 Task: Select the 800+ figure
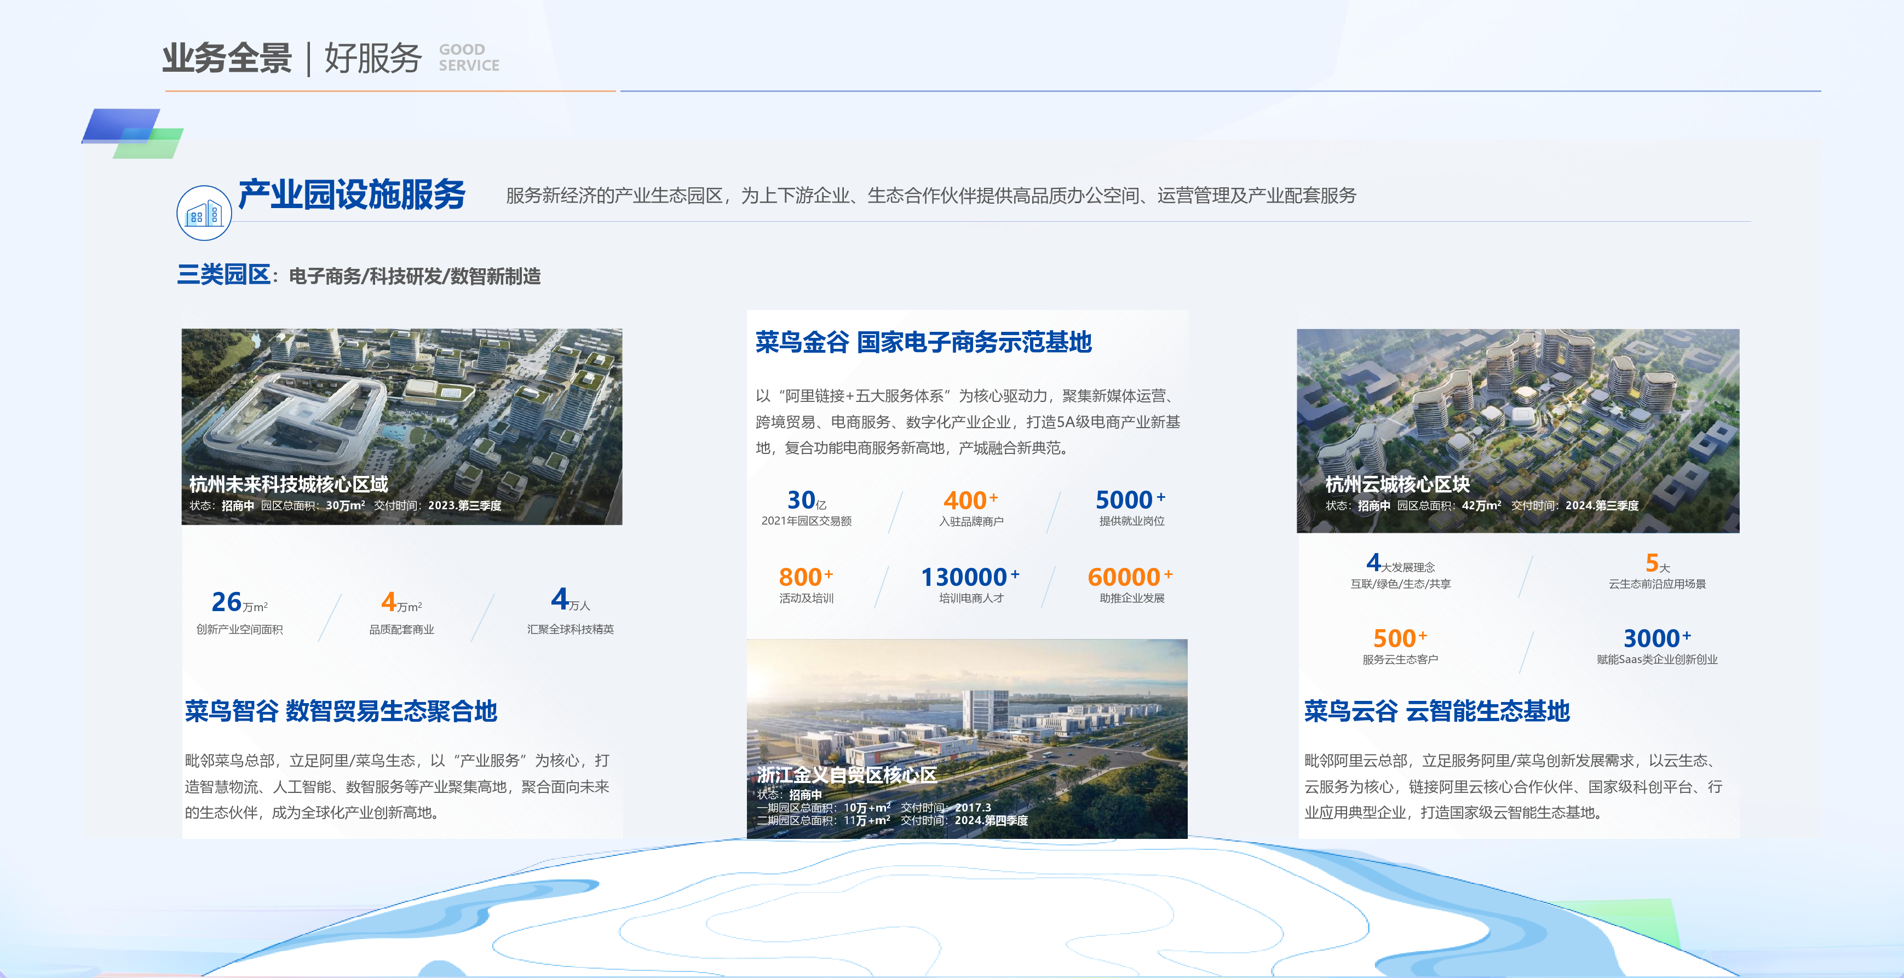[806, 577]
